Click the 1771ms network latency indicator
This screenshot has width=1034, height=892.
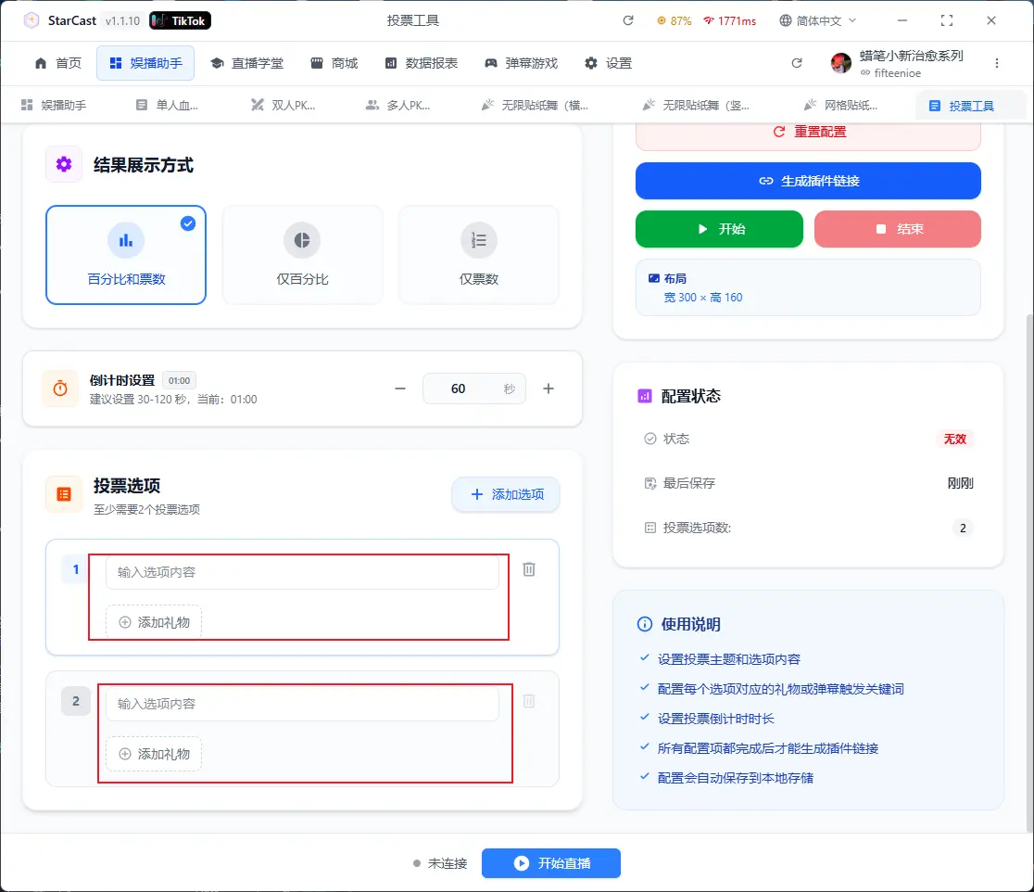click(x=730, y=20)
